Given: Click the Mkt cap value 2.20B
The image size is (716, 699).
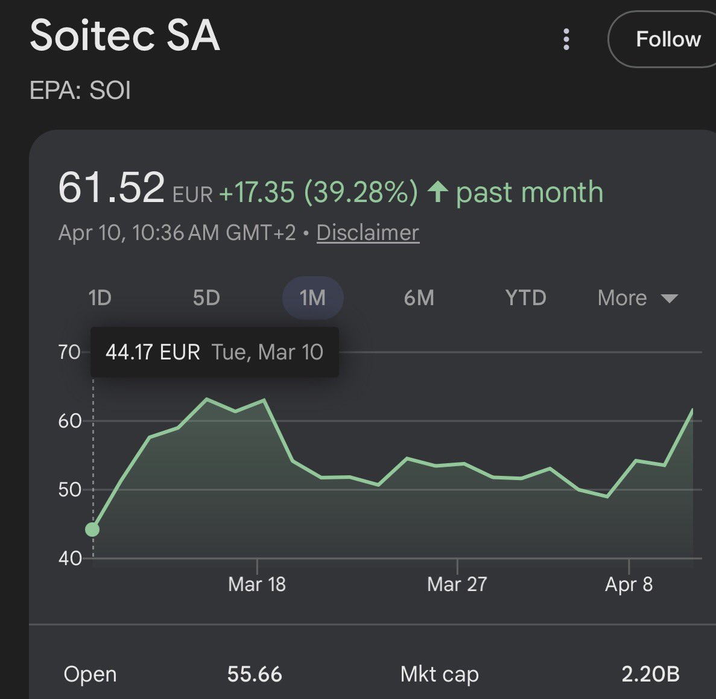Looking at the screenshot, I should [651, 674].
